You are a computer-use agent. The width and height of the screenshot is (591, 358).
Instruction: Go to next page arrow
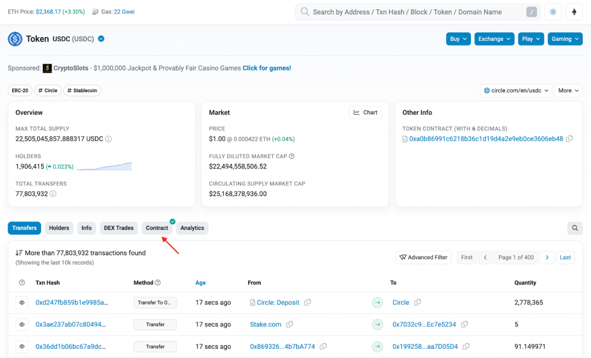pos(547,258)
